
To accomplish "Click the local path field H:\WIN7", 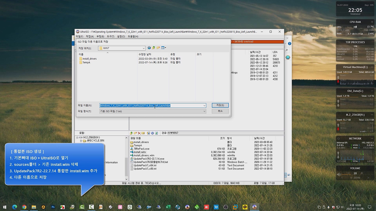I will [225, 133].
